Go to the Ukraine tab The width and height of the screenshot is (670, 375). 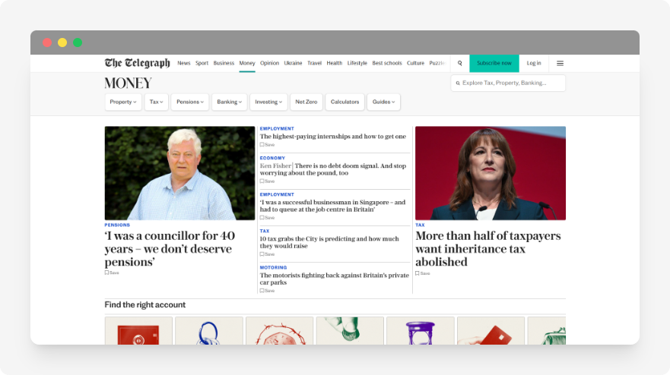[x=293, y=63]
